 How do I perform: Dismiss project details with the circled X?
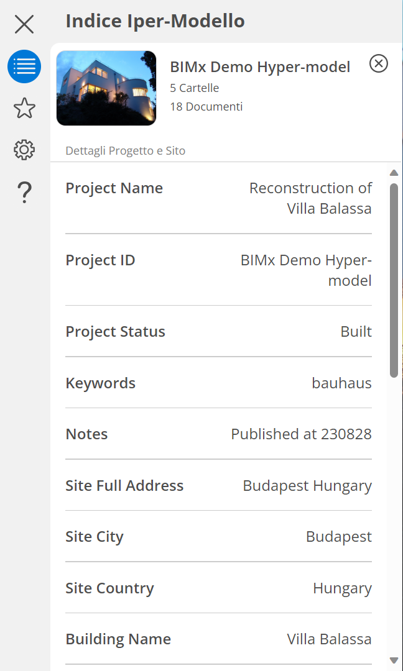click(x=379, y=63)
